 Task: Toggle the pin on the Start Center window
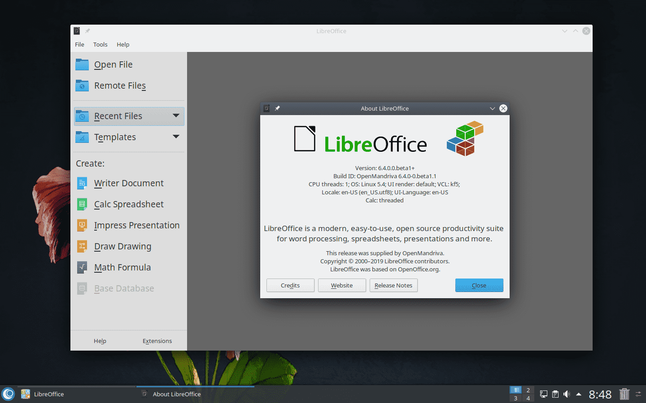pos(87,31)
